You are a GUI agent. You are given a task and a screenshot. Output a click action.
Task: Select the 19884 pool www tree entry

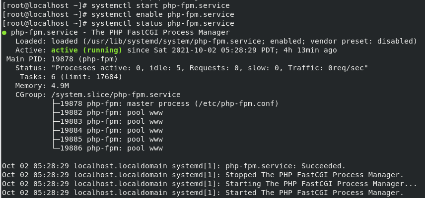(111, 131)
